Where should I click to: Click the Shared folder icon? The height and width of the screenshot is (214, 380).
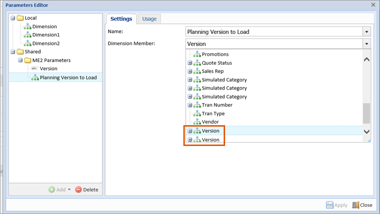(x=20, y=51)
